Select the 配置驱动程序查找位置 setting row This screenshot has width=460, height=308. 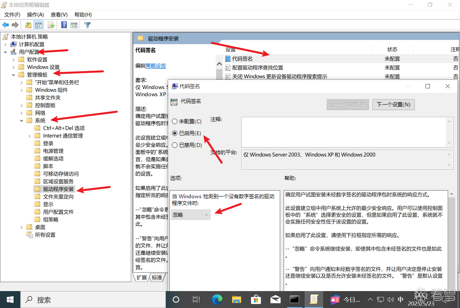257,68
